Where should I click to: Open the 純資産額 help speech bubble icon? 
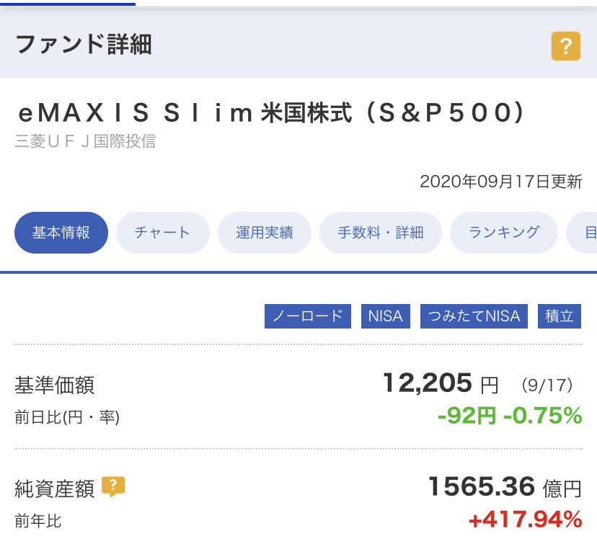(113, 486)
